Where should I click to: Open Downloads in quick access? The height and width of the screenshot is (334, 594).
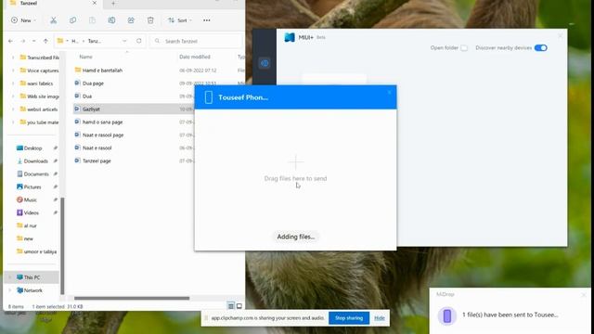[32, 161]
